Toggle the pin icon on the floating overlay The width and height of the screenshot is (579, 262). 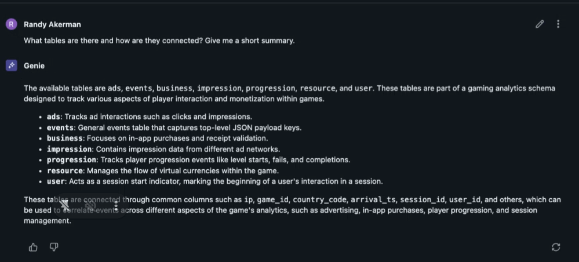point(65,205)
